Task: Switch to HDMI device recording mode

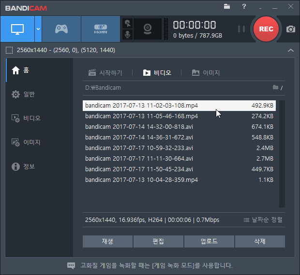Action: pyautogui.click(x=101, y=29)
